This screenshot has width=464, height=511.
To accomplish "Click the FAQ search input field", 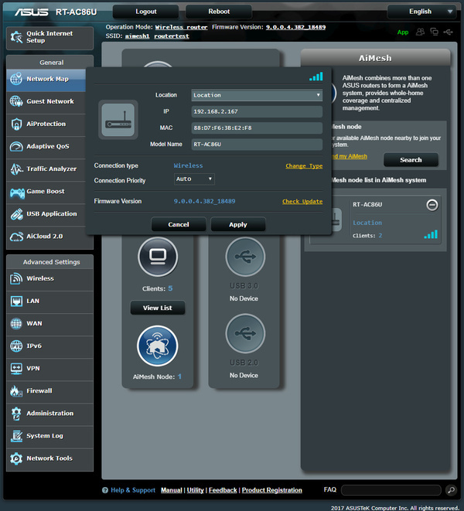I will tap(391, 490).
